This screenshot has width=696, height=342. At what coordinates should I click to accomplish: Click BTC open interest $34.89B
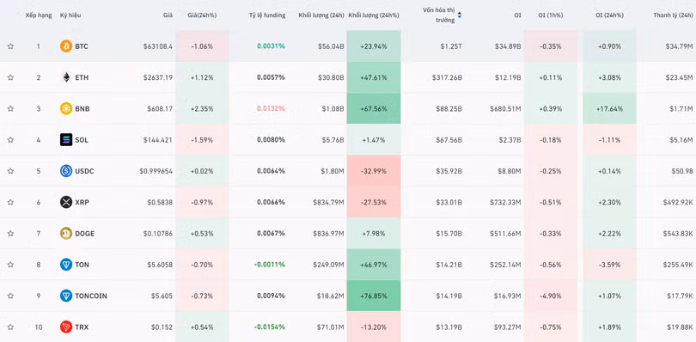point(507,46)
